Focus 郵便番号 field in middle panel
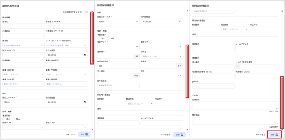This screenshot has height=140, width=285. [x=111, y=103]
